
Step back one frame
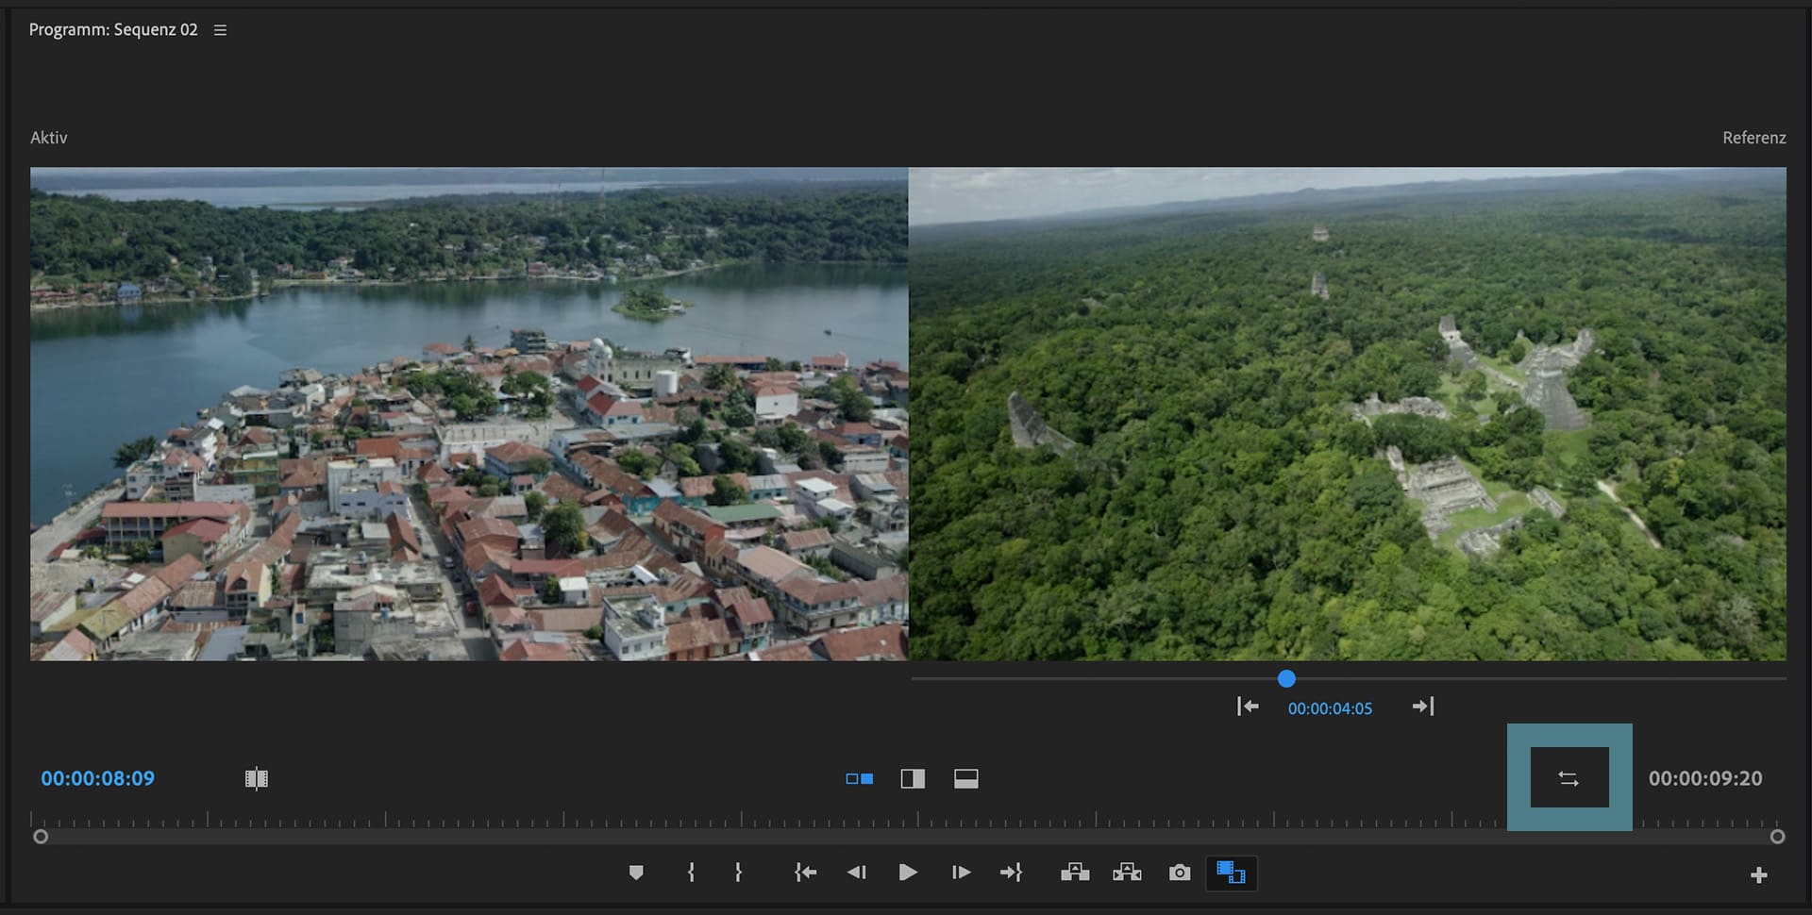857,873
